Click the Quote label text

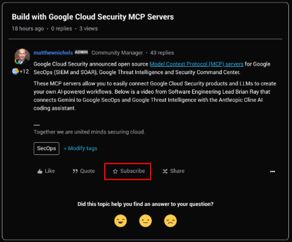point(88,171)
